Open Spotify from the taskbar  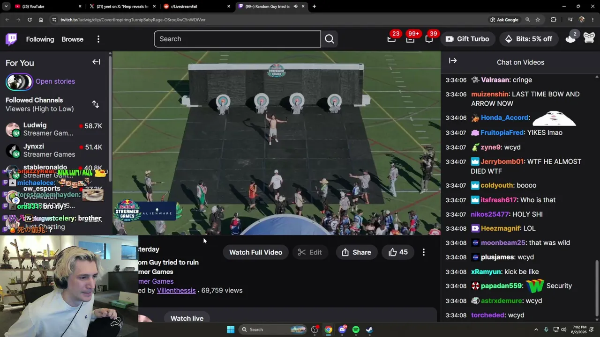[x=356, y=330]
